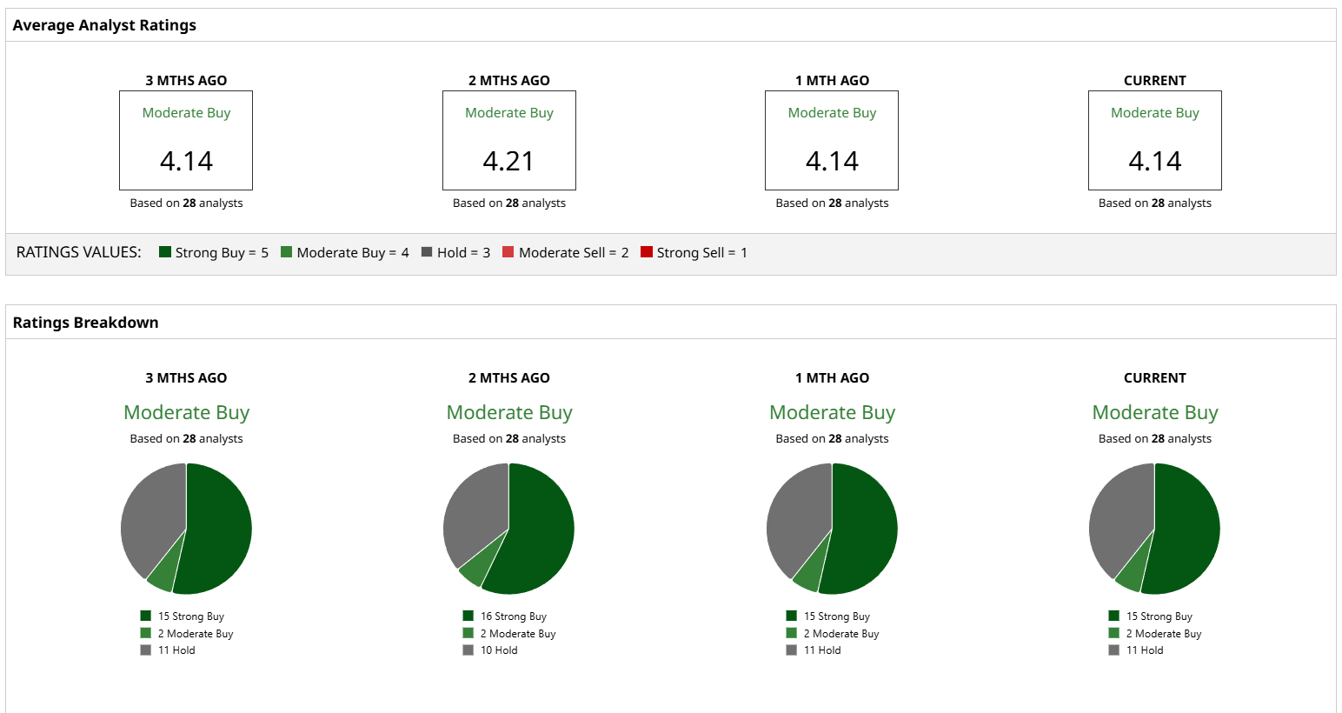Click "Moderate Buy" inside the CURRENT rating box
Screen dimensions: 1342x713
click(x=1155, y=112)
